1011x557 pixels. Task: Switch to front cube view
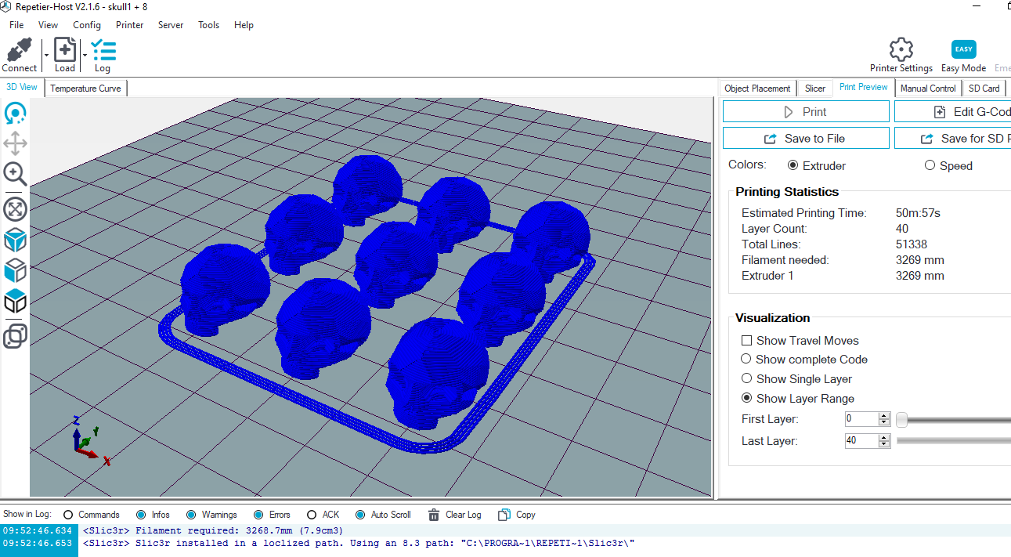point(15,270)
